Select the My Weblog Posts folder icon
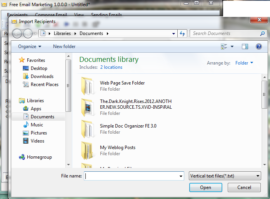The width and height of the screenshot is (270, 199). pos(88,151)
